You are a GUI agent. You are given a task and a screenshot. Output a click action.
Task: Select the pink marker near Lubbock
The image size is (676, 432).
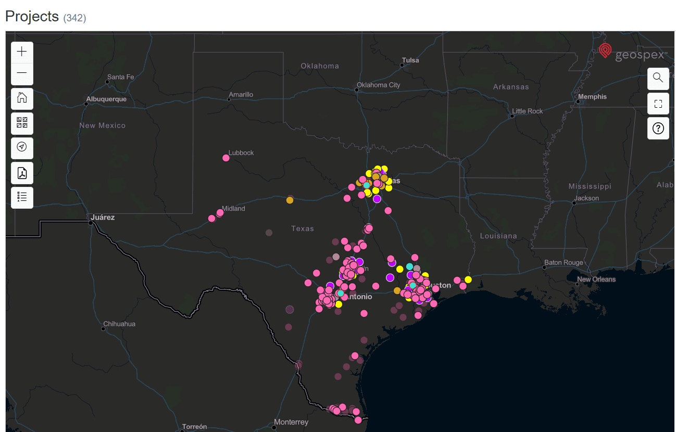click(x=226, y=158)
